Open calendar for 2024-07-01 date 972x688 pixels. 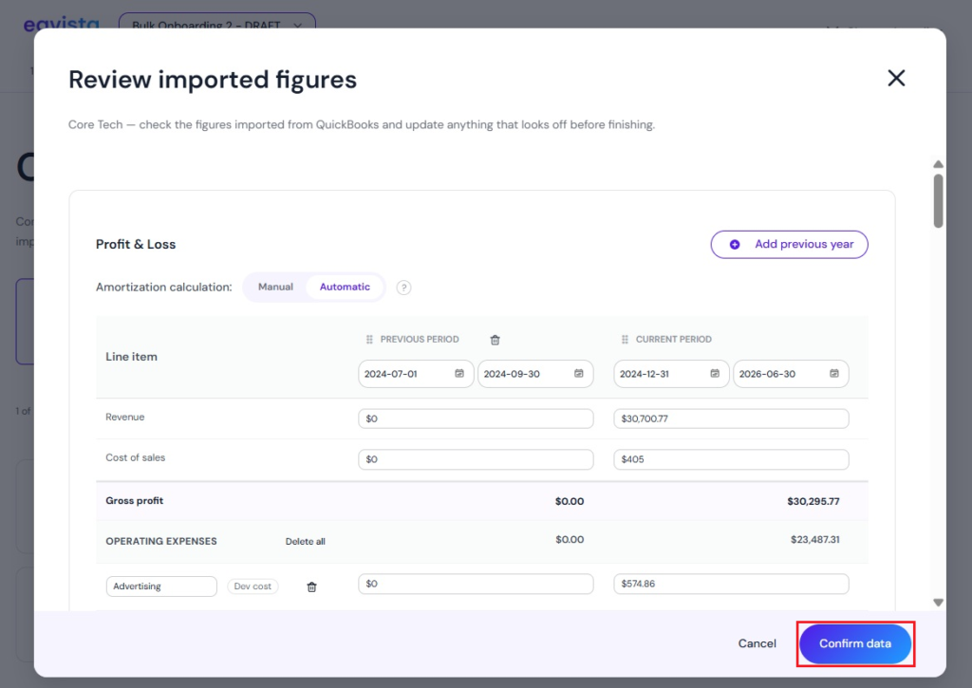(x=459, y=374)
